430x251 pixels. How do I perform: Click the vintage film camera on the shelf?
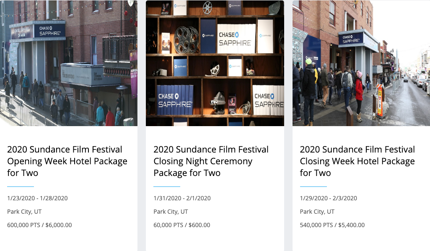tap(218, 101)
